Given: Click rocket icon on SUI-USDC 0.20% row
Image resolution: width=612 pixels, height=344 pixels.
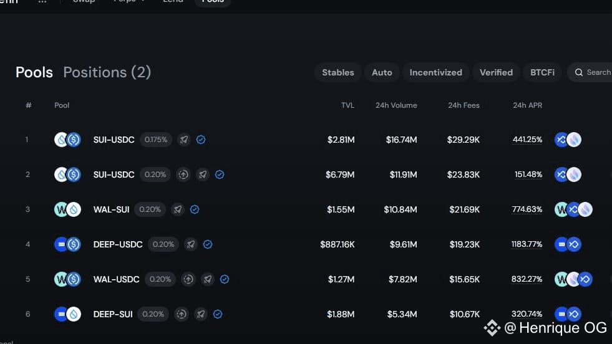Looking at the screenshot, I should click(203, 174).
